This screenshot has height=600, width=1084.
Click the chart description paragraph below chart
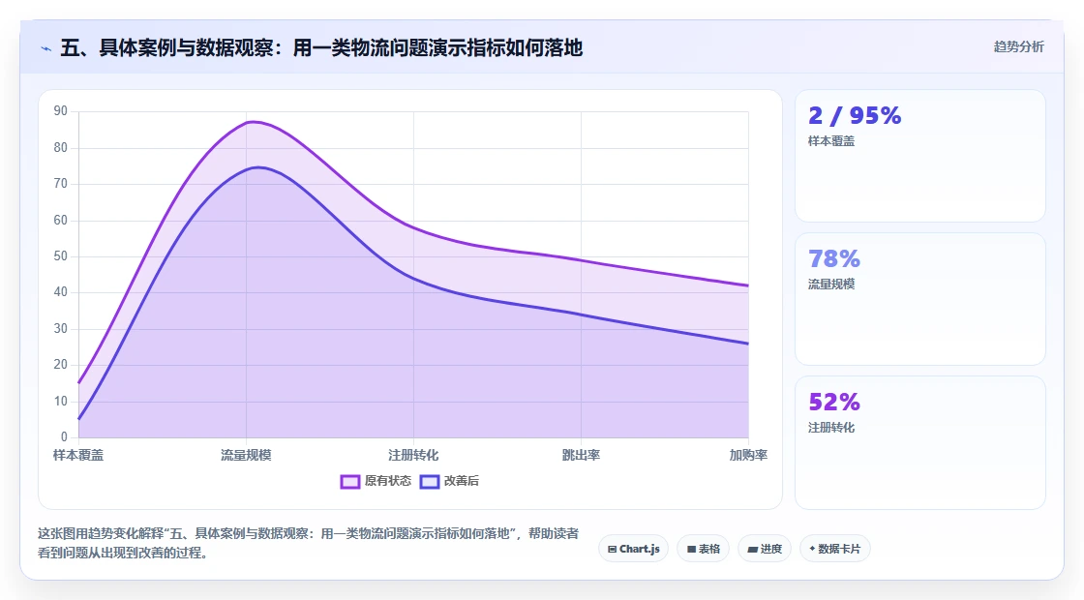pyautogui.click(x=309, y=543)
